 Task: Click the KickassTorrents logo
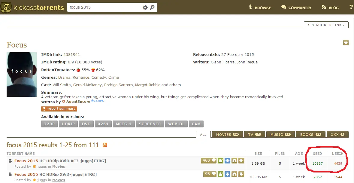point(32,7)
